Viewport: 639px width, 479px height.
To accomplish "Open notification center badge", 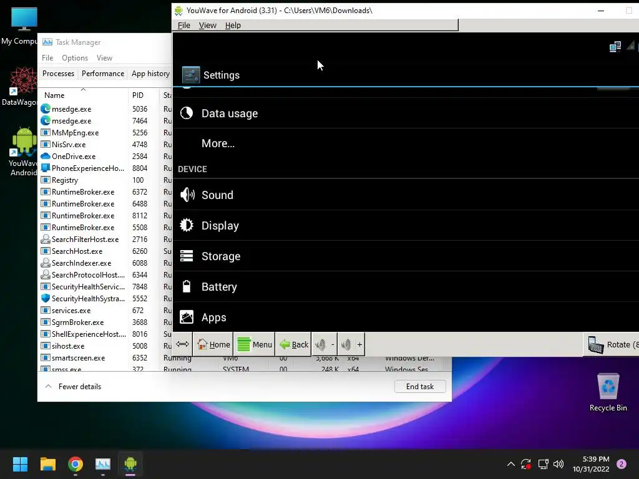I will click(622, 464).
